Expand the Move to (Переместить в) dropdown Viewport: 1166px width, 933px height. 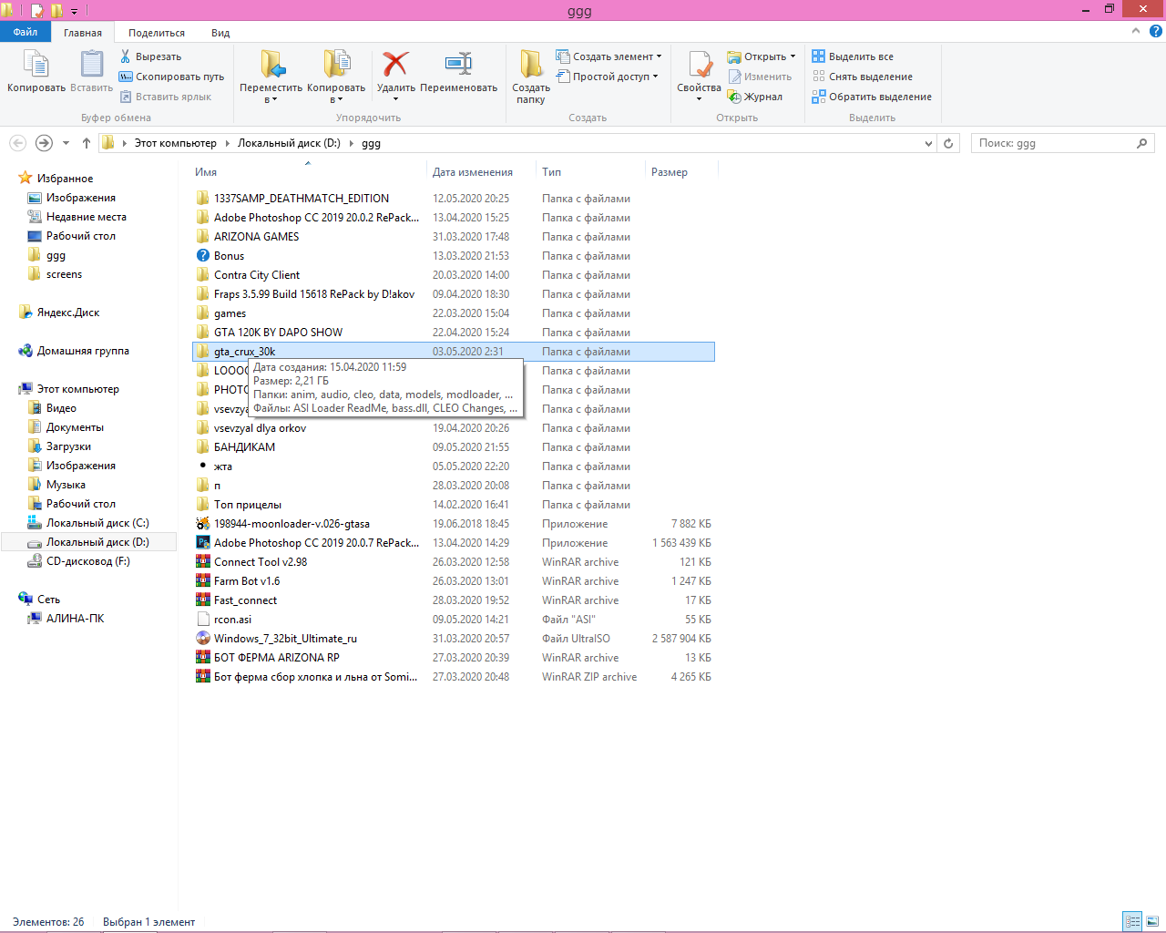[271, 99]
